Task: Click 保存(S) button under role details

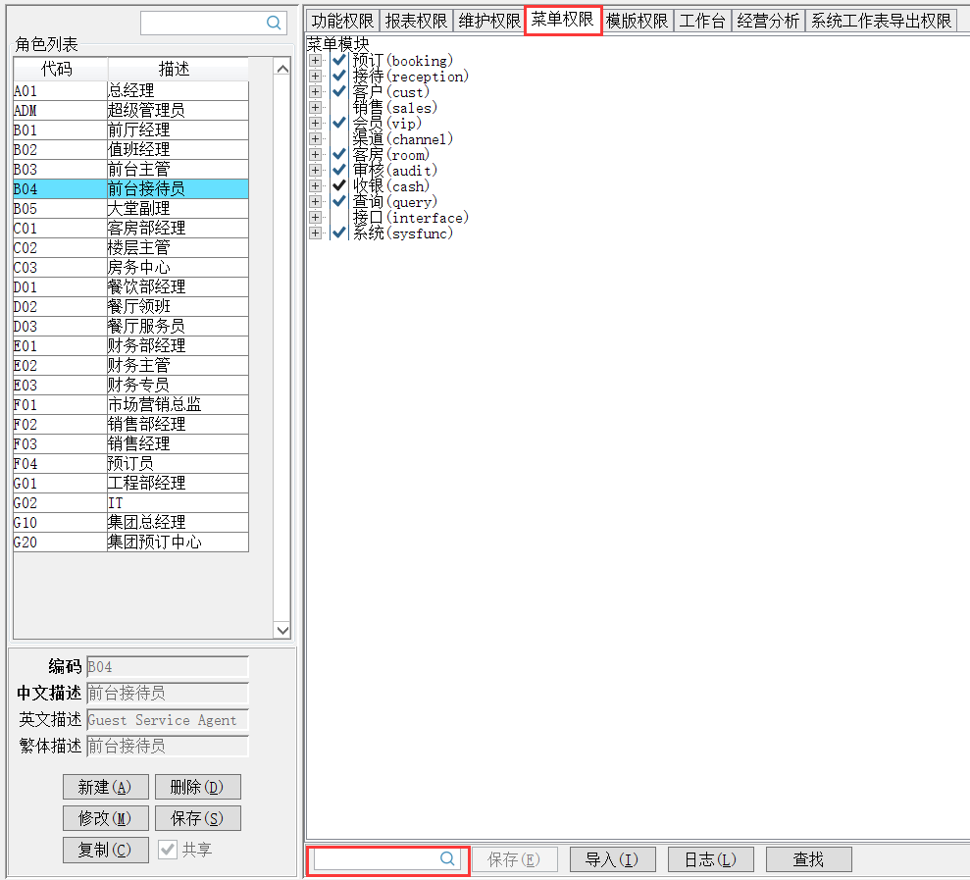Action: (198, 818)
